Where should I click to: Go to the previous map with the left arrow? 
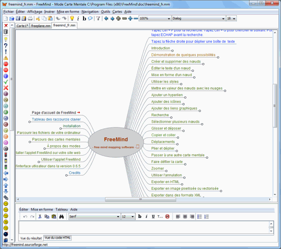tap(106, 19)
